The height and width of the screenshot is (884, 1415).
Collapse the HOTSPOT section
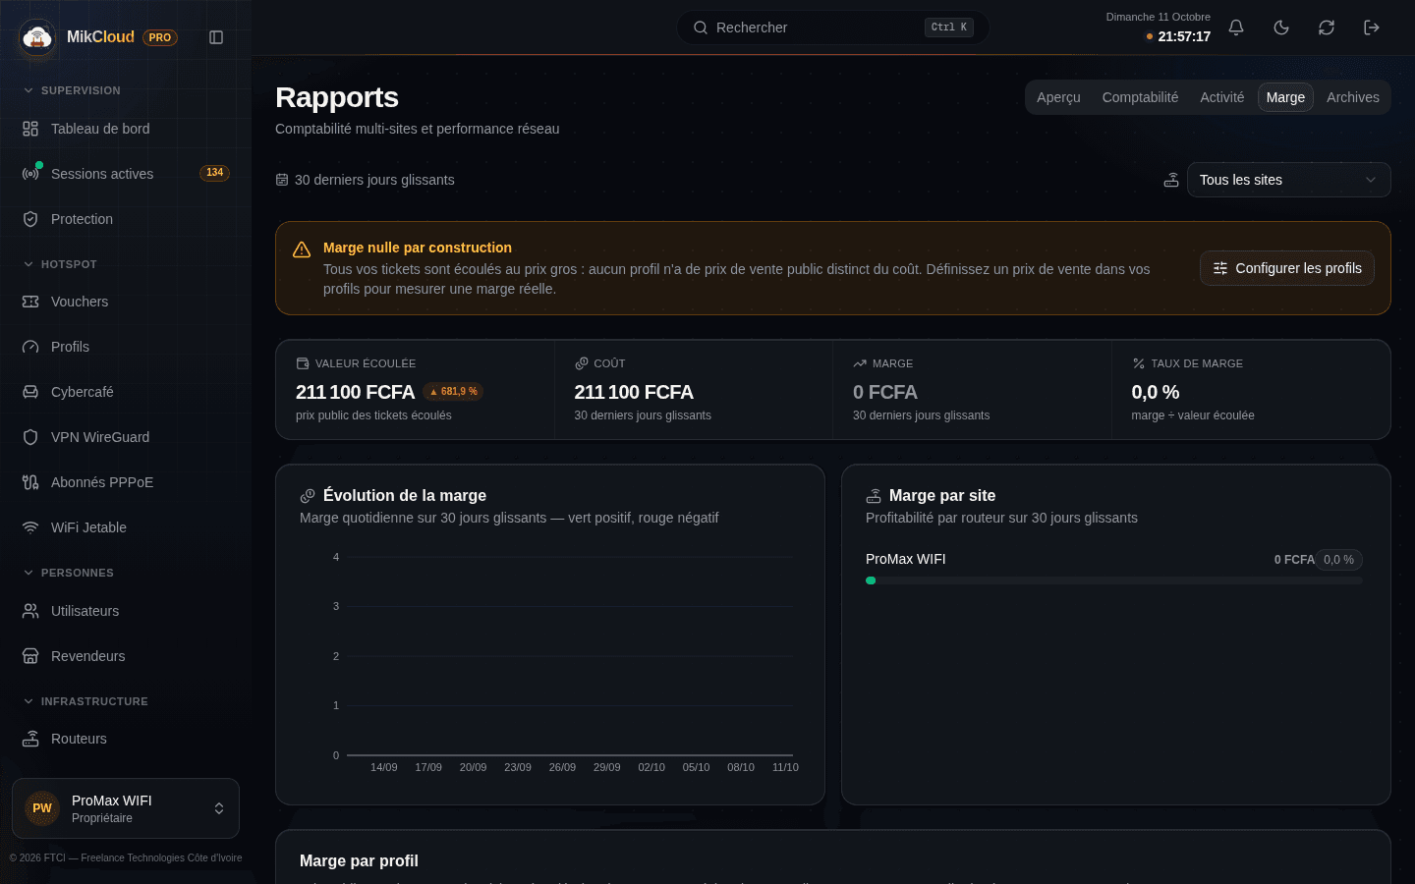click(60, 264)
